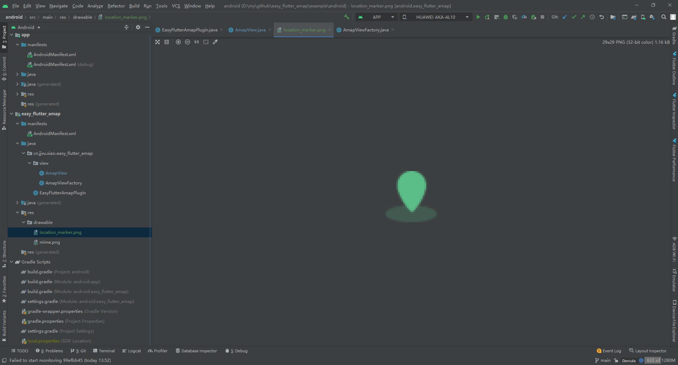Click the memory indicator 633 of 1280M
Screen dimensions: 678x365
click(660, 360)
